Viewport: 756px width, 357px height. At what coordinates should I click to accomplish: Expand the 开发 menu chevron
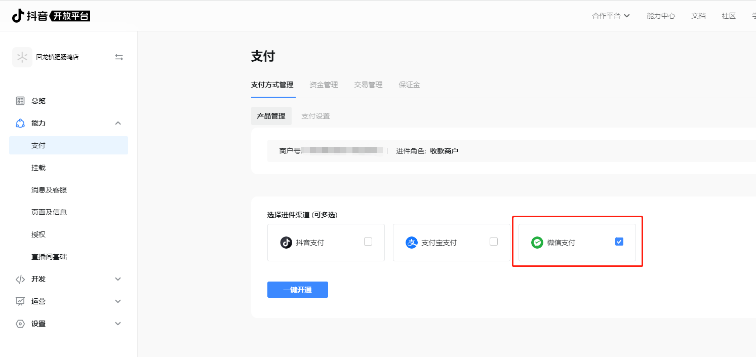pyautogui.click(x=118, y=279)
